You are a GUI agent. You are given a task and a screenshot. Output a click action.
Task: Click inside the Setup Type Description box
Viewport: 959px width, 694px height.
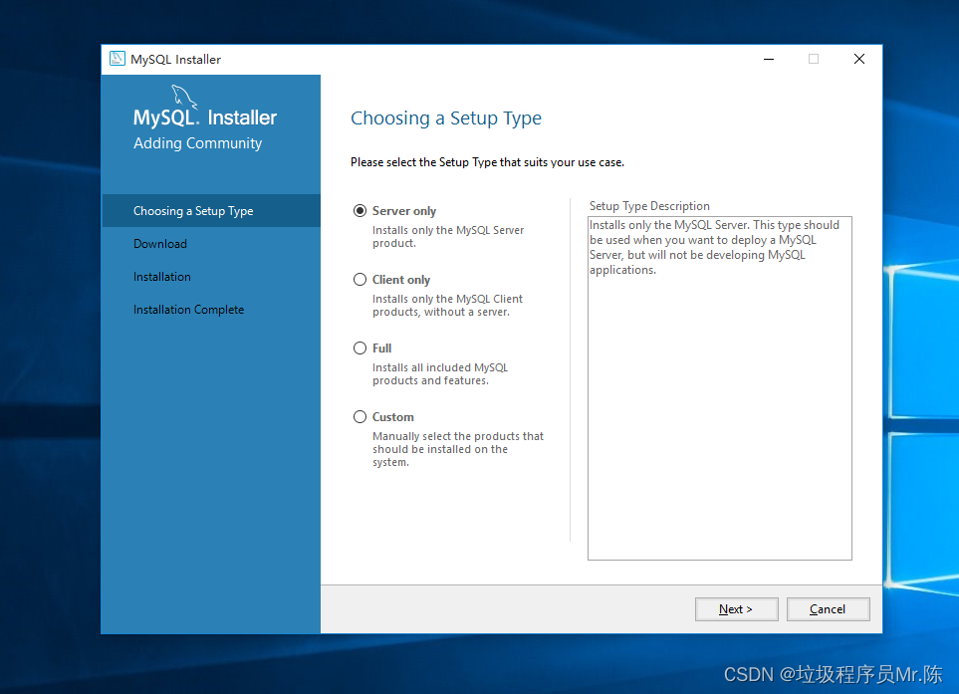(x=720, y=388)
